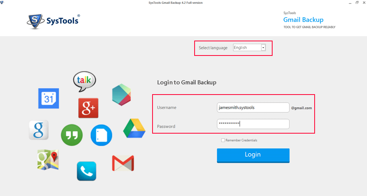The height and width of the screenshot is (196, 367).
Task: Click the red Google+ icon
Action: pos(88,108)
